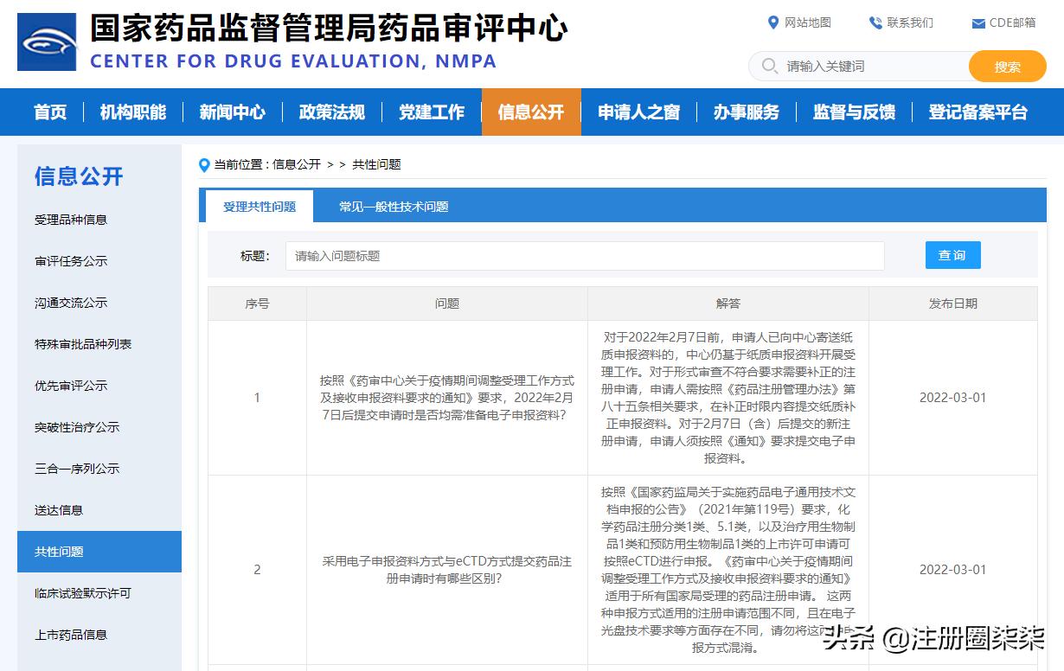This screenshot has height=671, width=1064.
Task: Open CDE邮箱 via the envelope icon
Action: (977, 22)
